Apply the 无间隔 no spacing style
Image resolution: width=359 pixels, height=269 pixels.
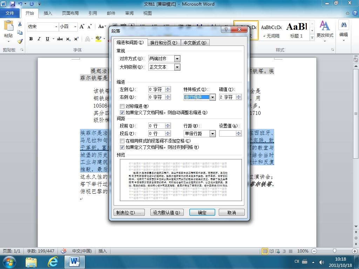pos(271,30)
